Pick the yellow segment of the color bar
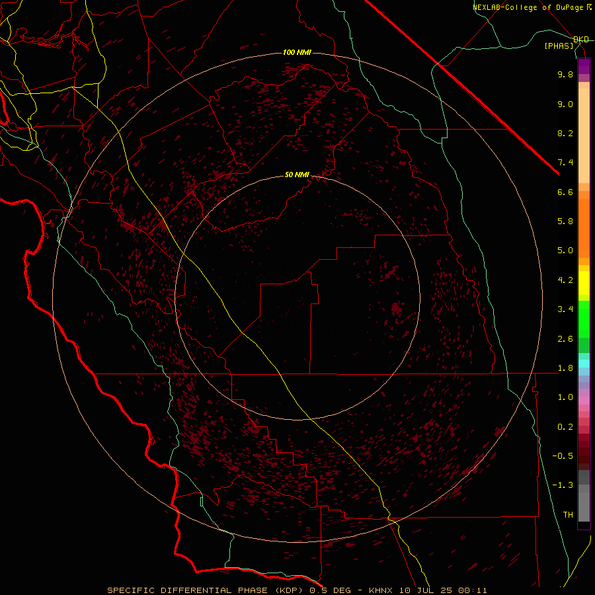595x595 pixels. pos(584,283)
